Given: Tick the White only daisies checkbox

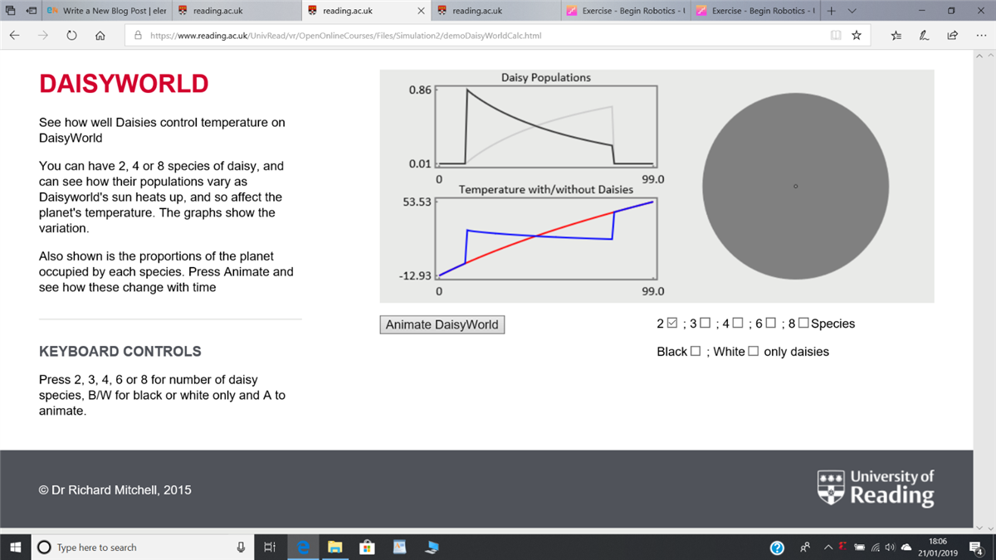Looking at the screenshot, I should [754, 351].
